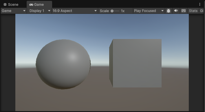This screenshot has height=112, width=205.
Task: Switch to the Scene tab
Action: pyautogui.click(x=11, y=5)
